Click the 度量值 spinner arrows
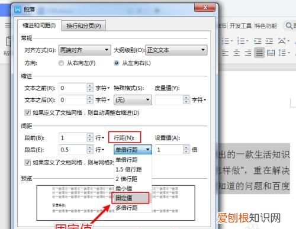296x229 pixels. [x=186, y=100]
